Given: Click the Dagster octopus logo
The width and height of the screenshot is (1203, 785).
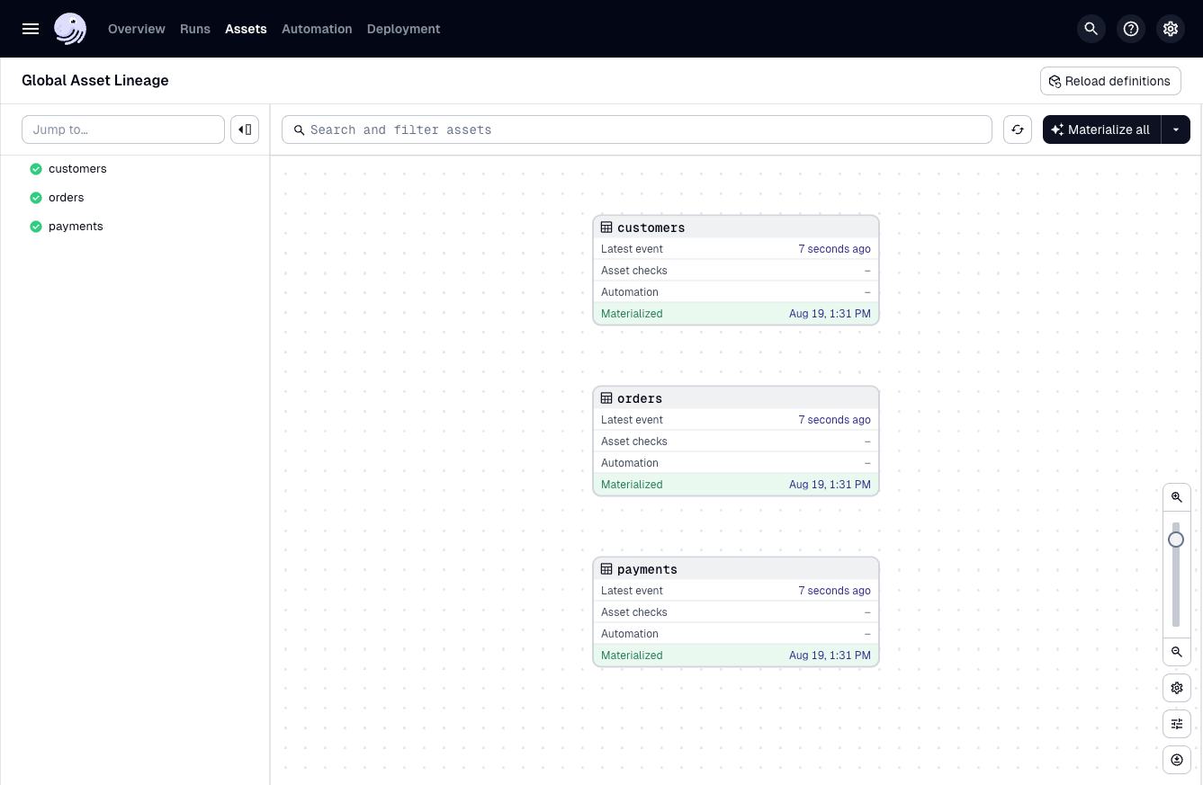Looking at the screenshot, I should [69, 29].
